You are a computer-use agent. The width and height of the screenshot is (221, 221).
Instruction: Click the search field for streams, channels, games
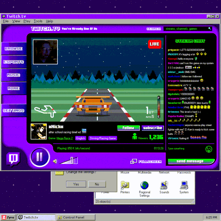point(187,29)
